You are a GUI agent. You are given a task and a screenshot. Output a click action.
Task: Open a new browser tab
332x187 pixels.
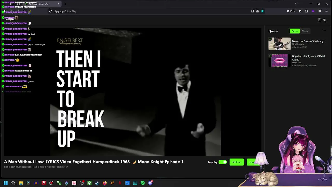[x=65, y=4]
